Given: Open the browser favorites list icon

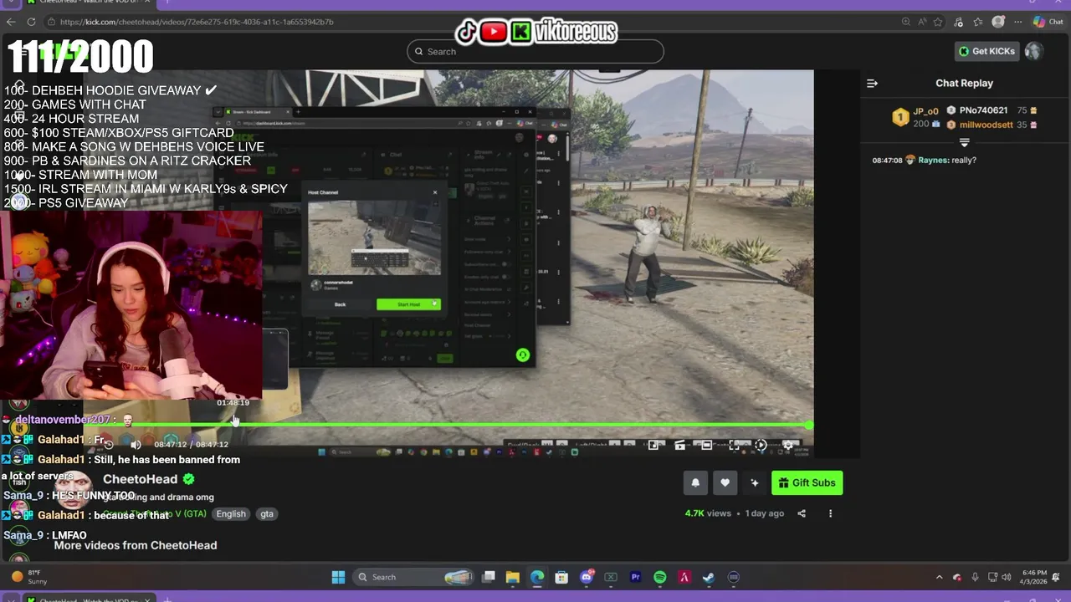Looking at the screenshot, I should click(977, 22).
